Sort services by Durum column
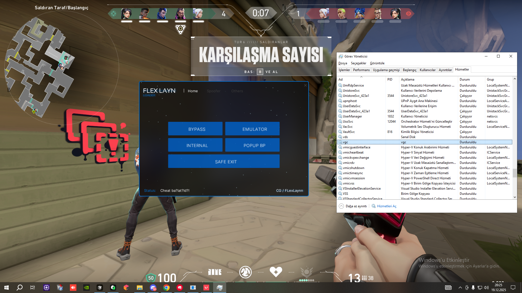Screen dimensions: 522x293 point(471,79)
